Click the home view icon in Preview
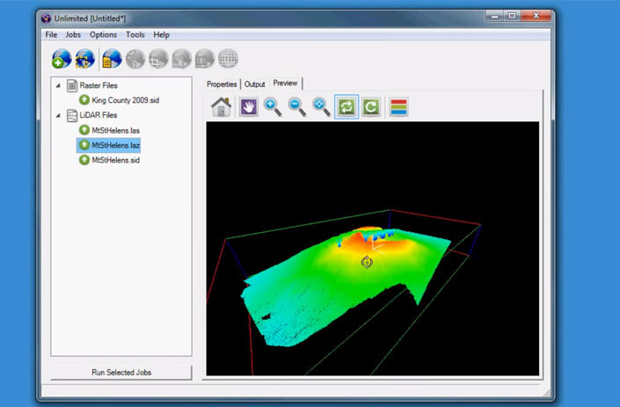 (x=222, y=106)
